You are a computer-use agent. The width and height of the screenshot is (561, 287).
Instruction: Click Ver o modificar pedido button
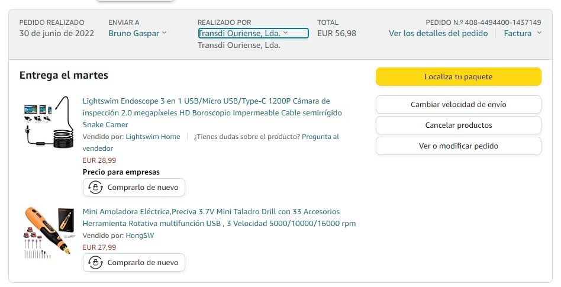pyautogui.click(x=458, y=146)
